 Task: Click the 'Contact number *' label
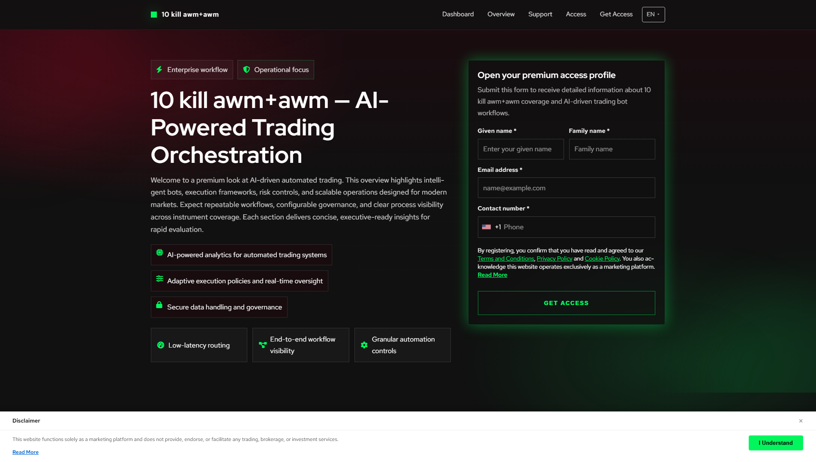[x=503, y=208]
